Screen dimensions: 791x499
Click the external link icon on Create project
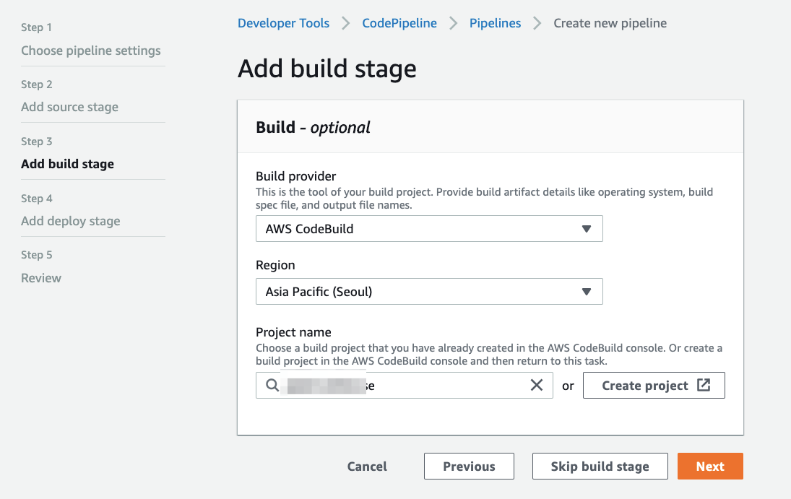point(704,386)
